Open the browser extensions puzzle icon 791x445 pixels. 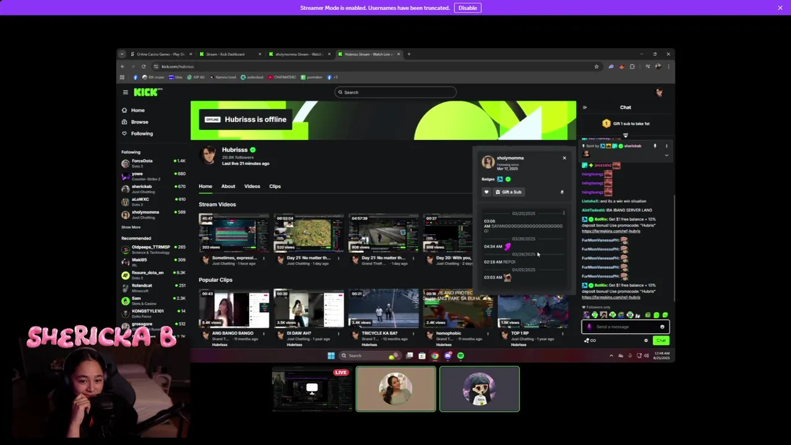pos(632,66)
